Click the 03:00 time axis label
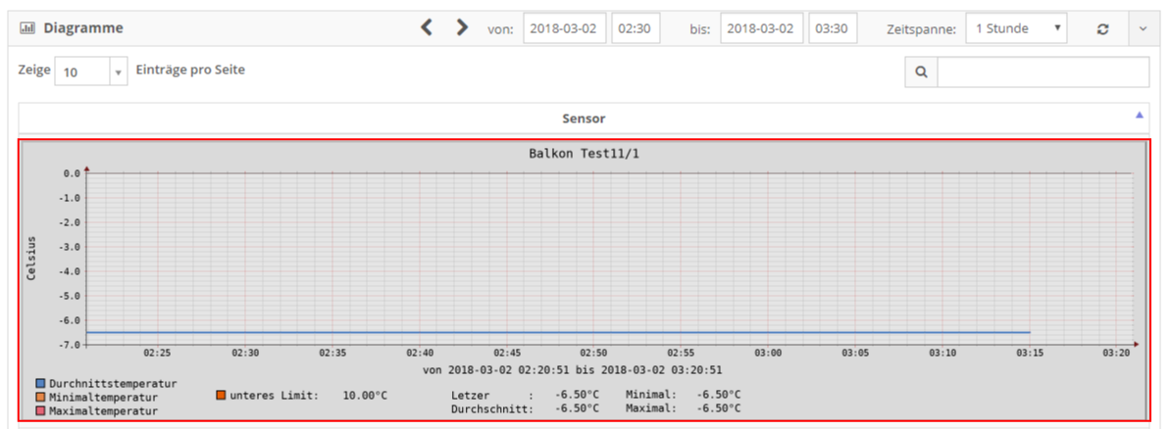1171x429 pixels. 769,353
